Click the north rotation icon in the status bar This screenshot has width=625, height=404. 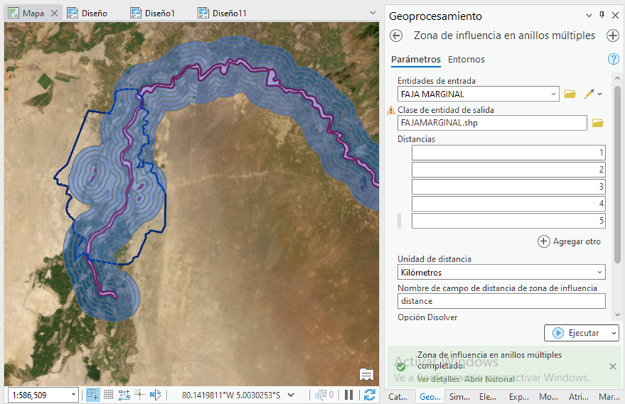tap(155, 395)
